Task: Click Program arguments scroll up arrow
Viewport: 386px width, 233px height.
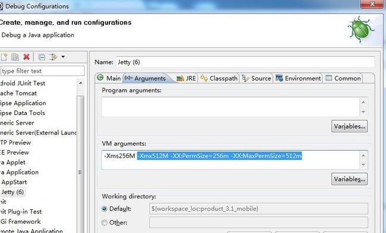Action: [x=363, y=102]
